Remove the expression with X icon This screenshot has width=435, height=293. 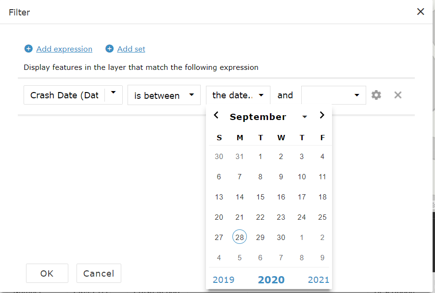398,95
